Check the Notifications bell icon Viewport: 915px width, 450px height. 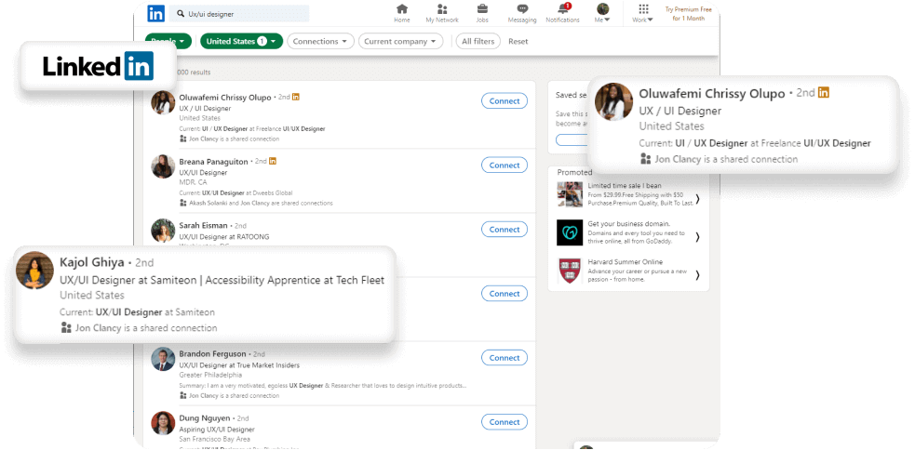[x=563, y=9]
